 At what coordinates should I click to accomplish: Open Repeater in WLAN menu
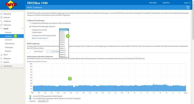pyautogui.click(x=8, y=51)
